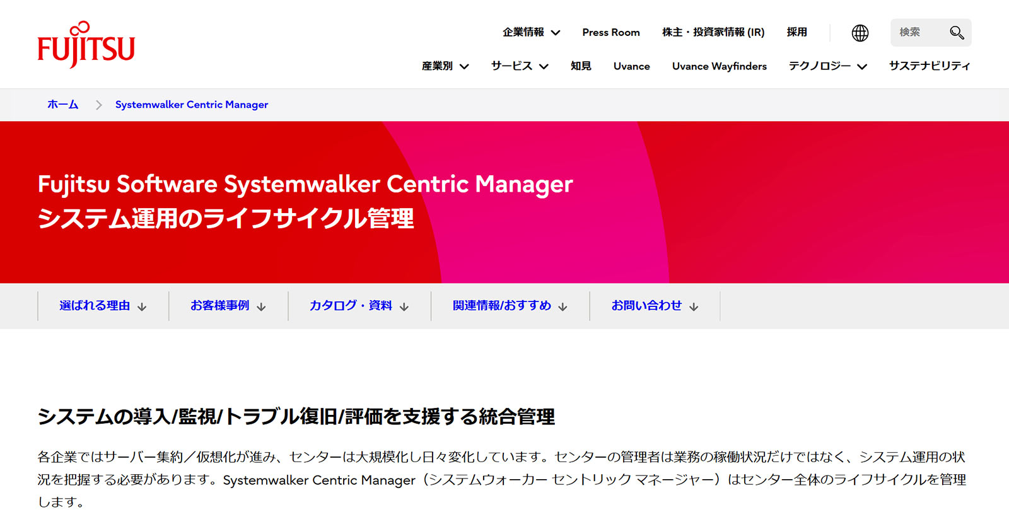The image size is (1009, 517).
Task: Open the Press Room link
Action: pyautogui.click(x=611, y=32)
